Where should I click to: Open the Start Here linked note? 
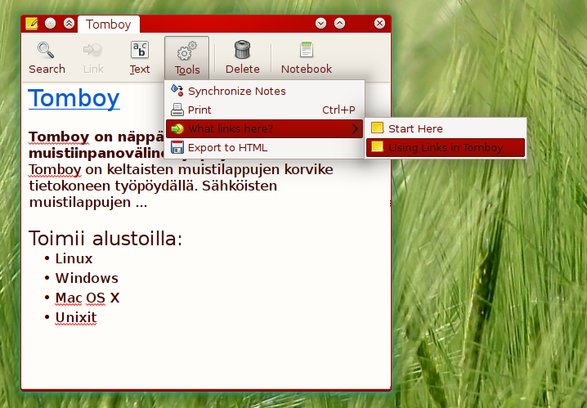446,128
